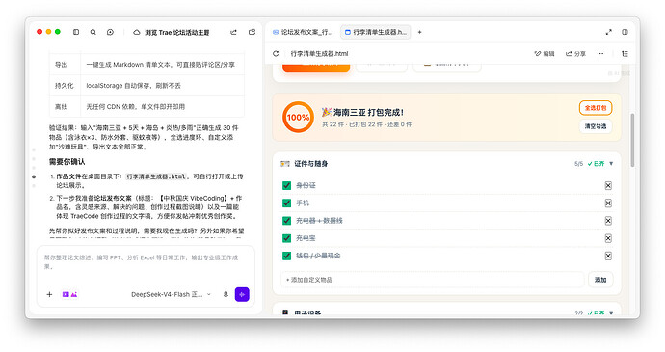This screenshot has width=665, height=352.
Task: Click the share arrow icon in chat header
Action: (x=233, y=32)
